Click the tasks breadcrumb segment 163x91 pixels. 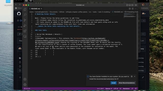[95, 12]
